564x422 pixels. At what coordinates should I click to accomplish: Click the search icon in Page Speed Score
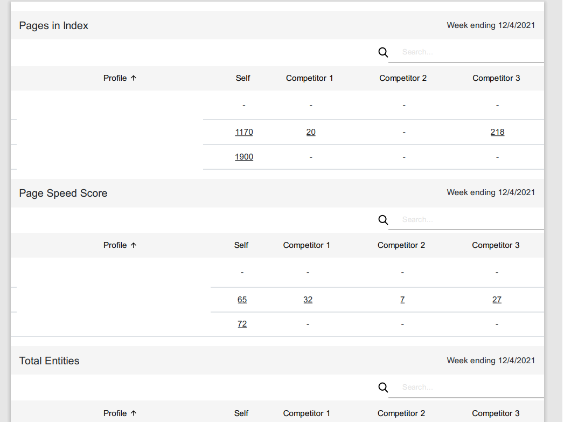pyautogui.click(x=383, y=220)
